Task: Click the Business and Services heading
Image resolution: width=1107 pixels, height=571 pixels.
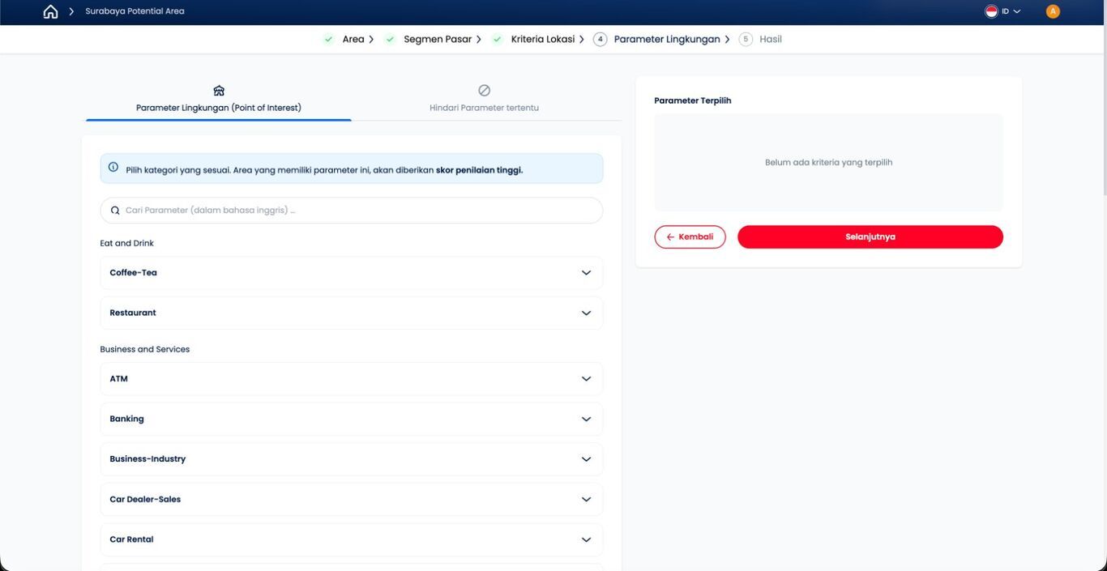Action: [145, 349]
